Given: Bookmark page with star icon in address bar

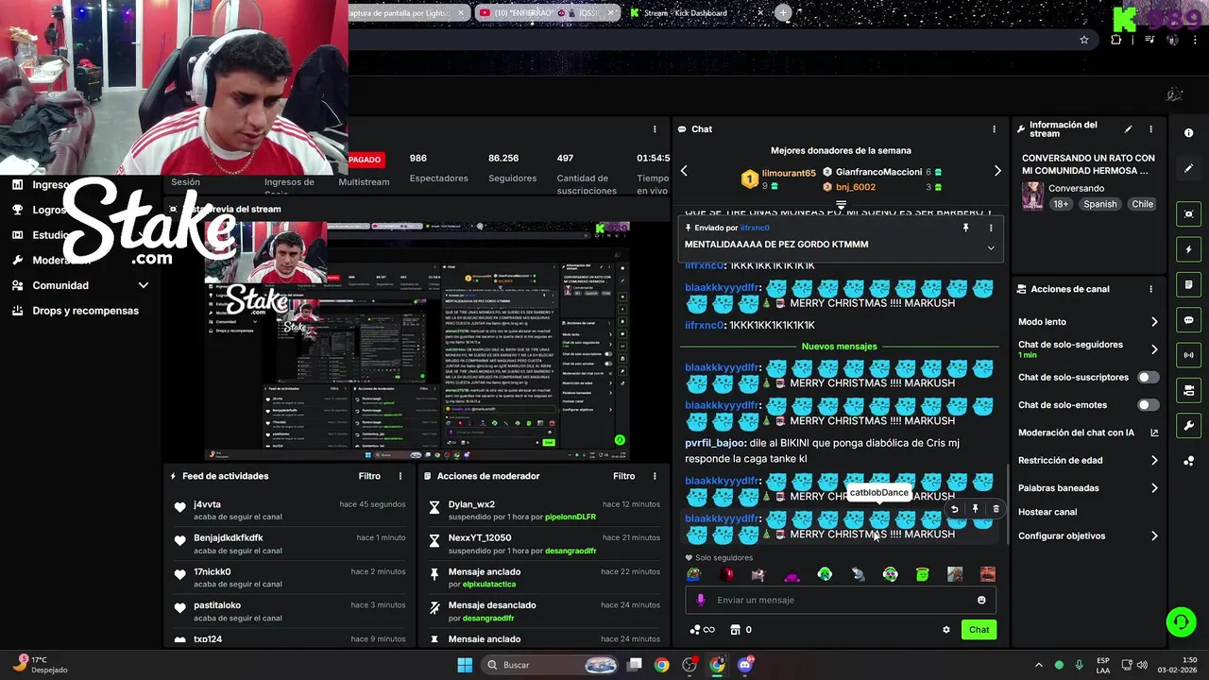Looking at the screenshot, I should [1084, 40].
